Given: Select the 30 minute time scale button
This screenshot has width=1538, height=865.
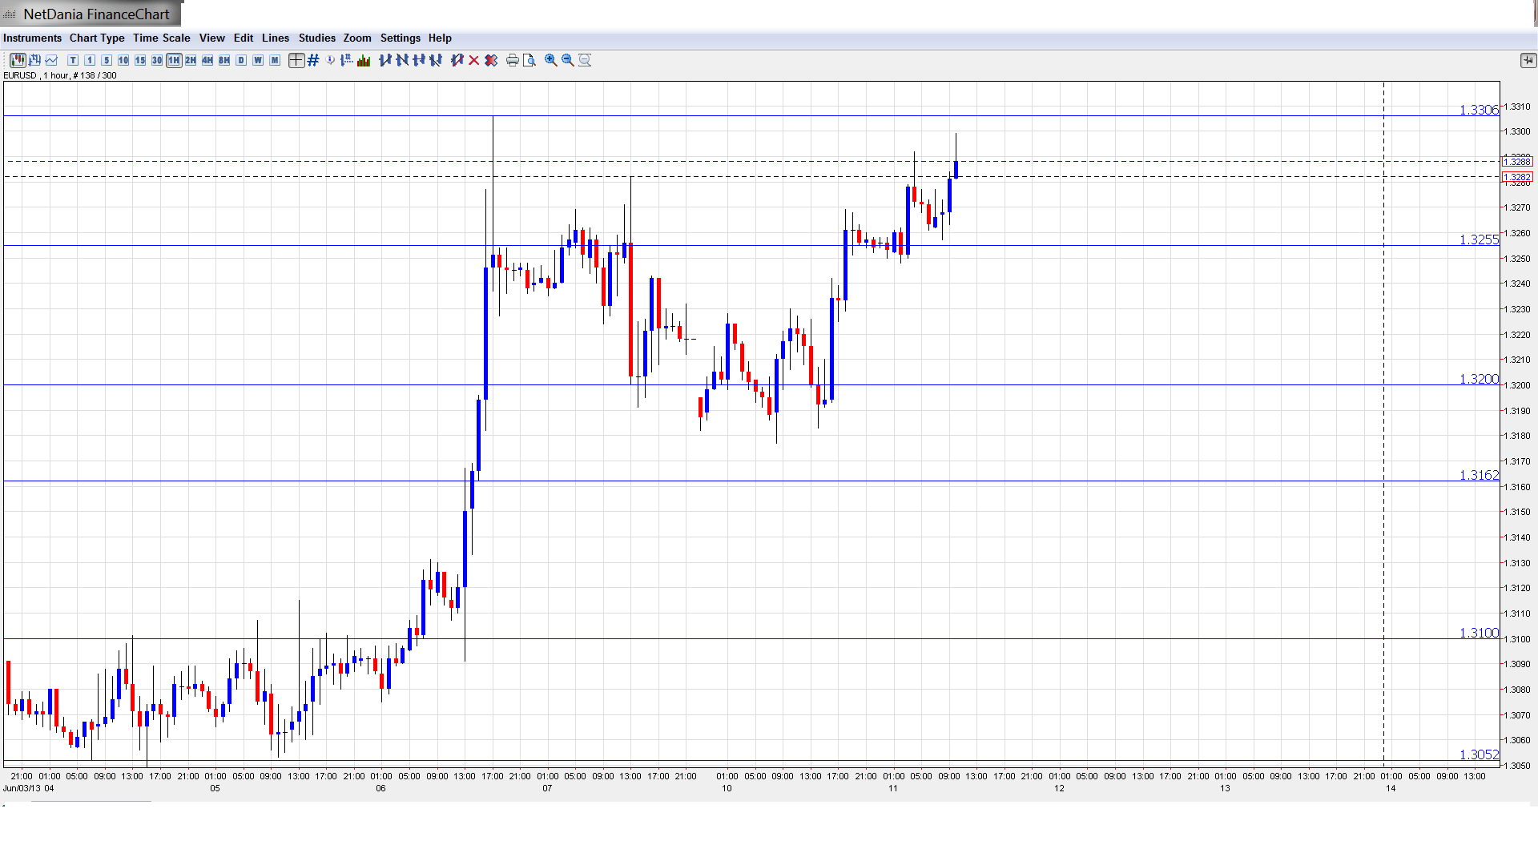Looking at the screenshot, I should click(x=157, y=60).
